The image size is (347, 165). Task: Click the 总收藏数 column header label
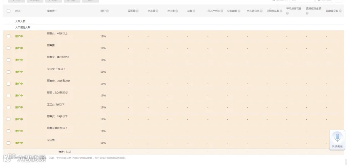click(x=232, y=11)
